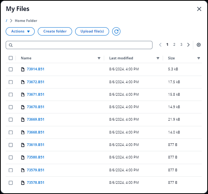The height and width of the screenshot is (194, 208).
Task: Click the refresh files icon
Action: tap(116, 31)
